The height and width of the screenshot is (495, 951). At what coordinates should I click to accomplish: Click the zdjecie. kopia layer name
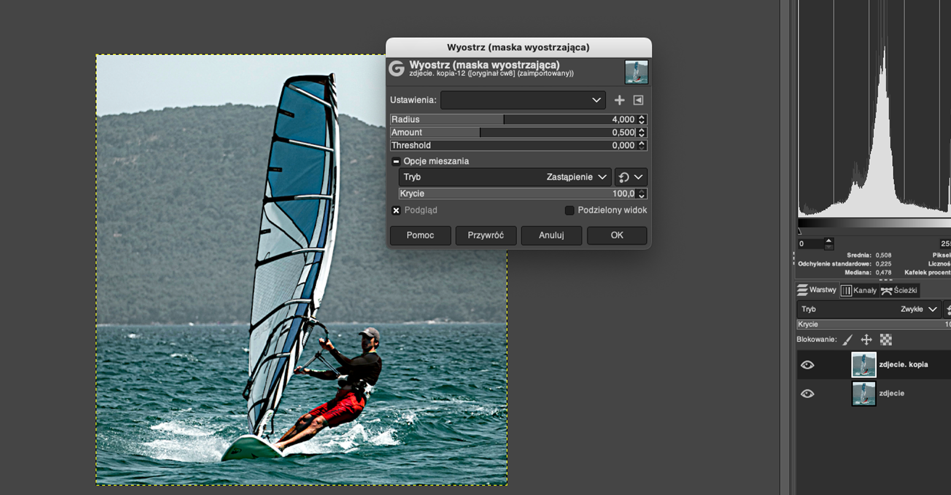coord(903,364)
